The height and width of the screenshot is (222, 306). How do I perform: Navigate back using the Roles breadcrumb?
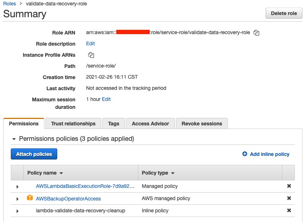[9, 4]
